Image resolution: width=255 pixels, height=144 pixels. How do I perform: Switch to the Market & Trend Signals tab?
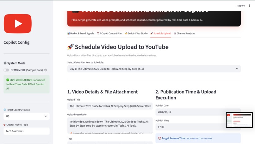click(x=81, y=33)
